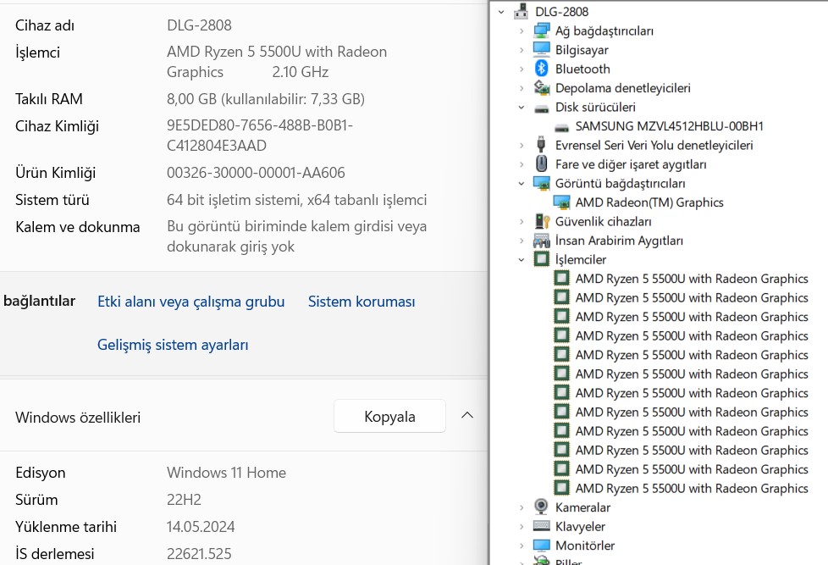Select Evrensel Seri Veri Yolu denetleyicileri label

click(654, 146)
